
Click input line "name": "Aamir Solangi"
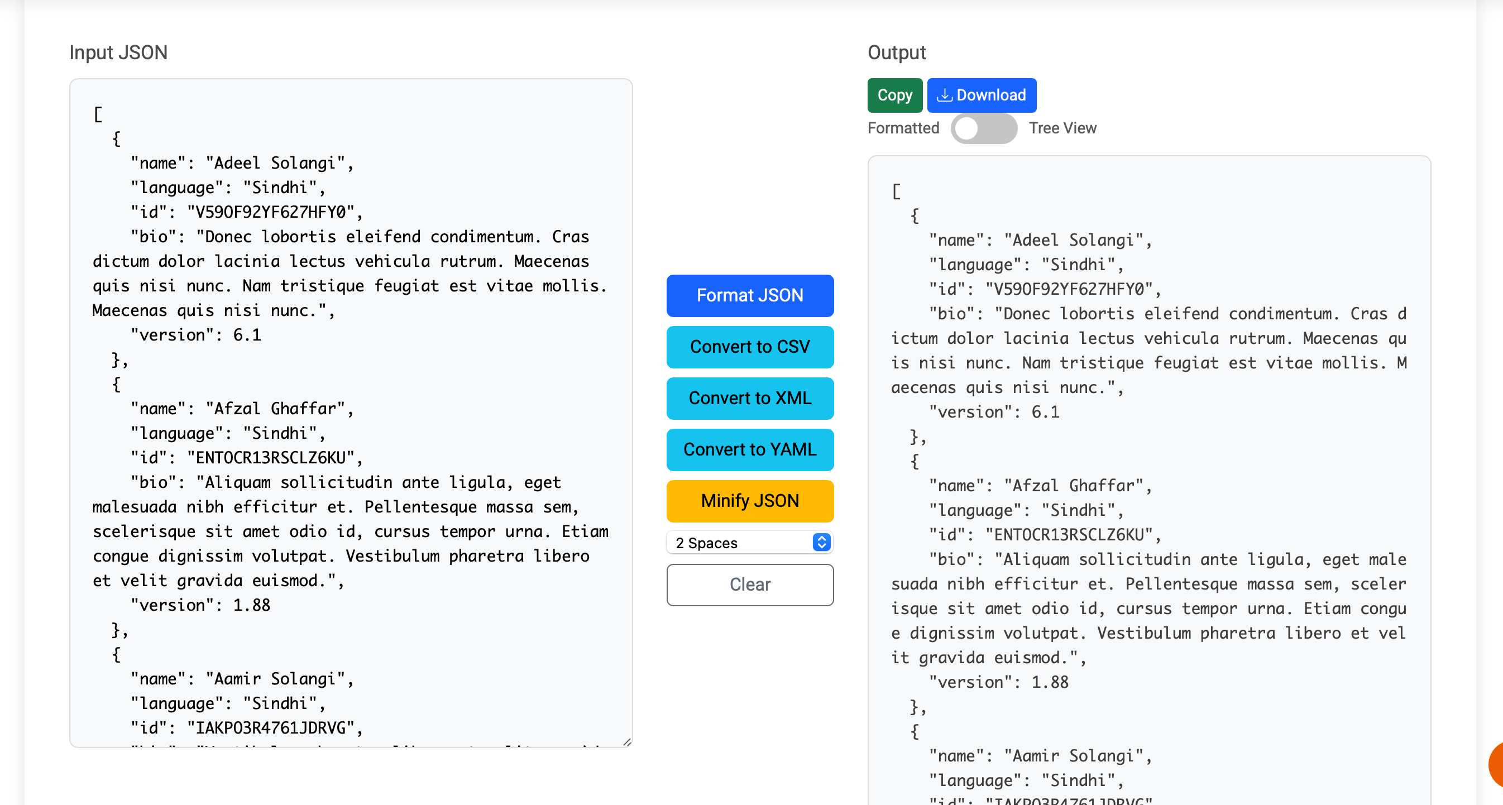[x=242, y=679]
